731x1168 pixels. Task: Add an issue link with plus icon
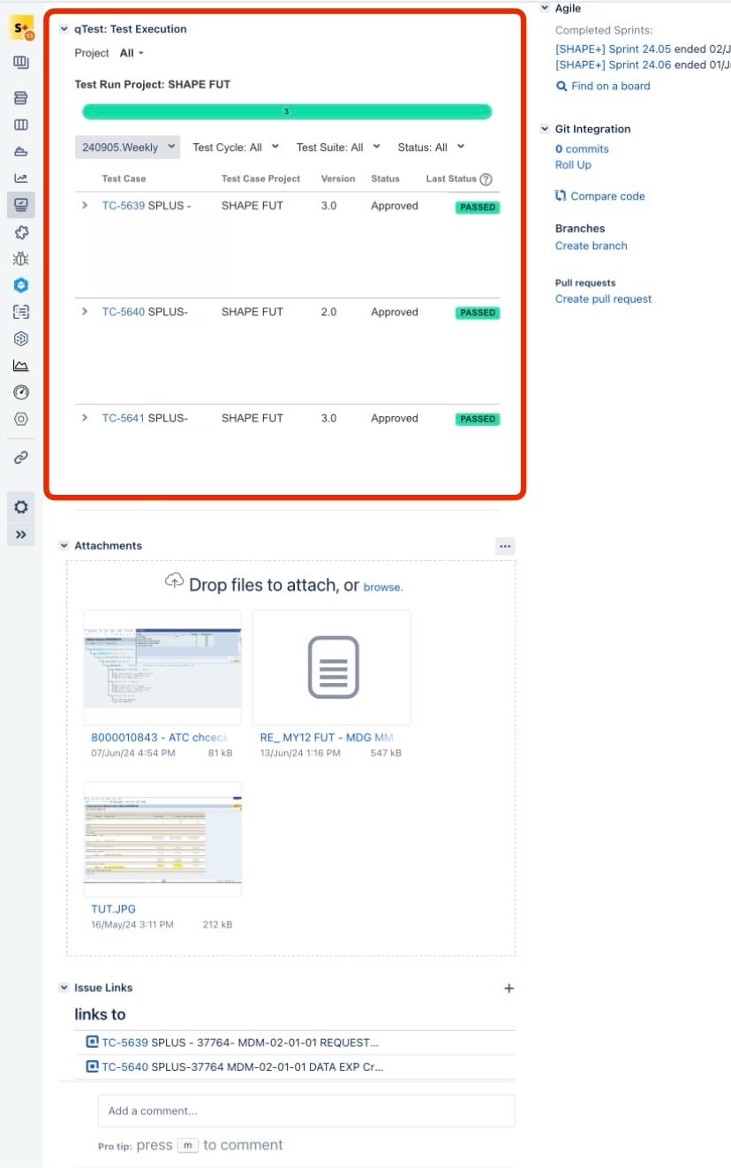(x=509, y=989)
